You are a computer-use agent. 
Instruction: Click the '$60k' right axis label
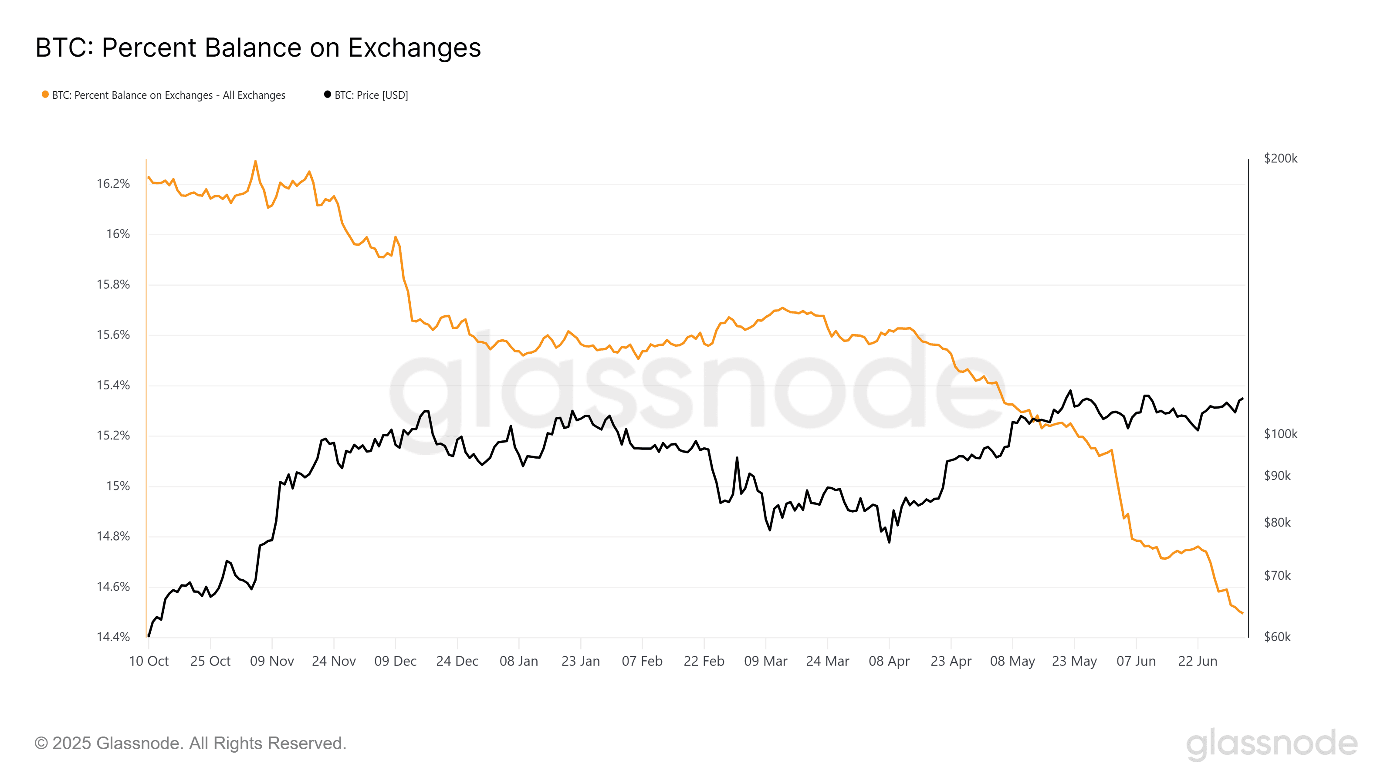click(x=1277, y=637)
